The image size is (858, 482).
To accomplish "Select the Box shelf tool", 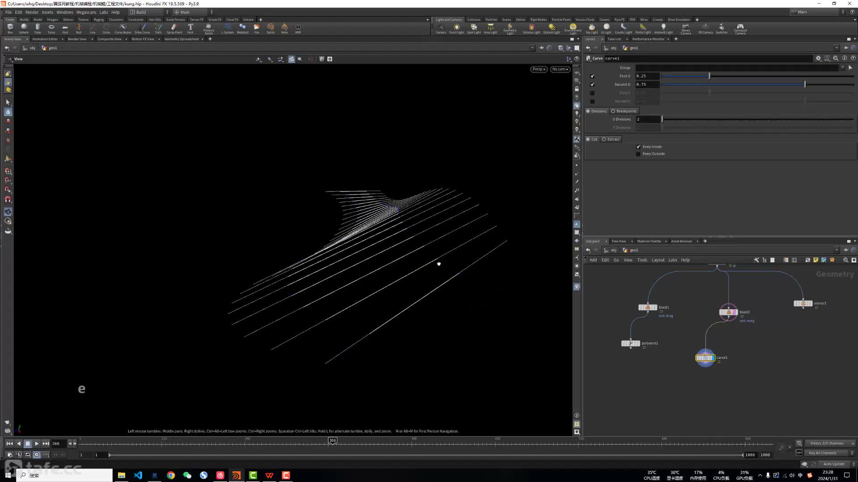I will click(10, 29).
